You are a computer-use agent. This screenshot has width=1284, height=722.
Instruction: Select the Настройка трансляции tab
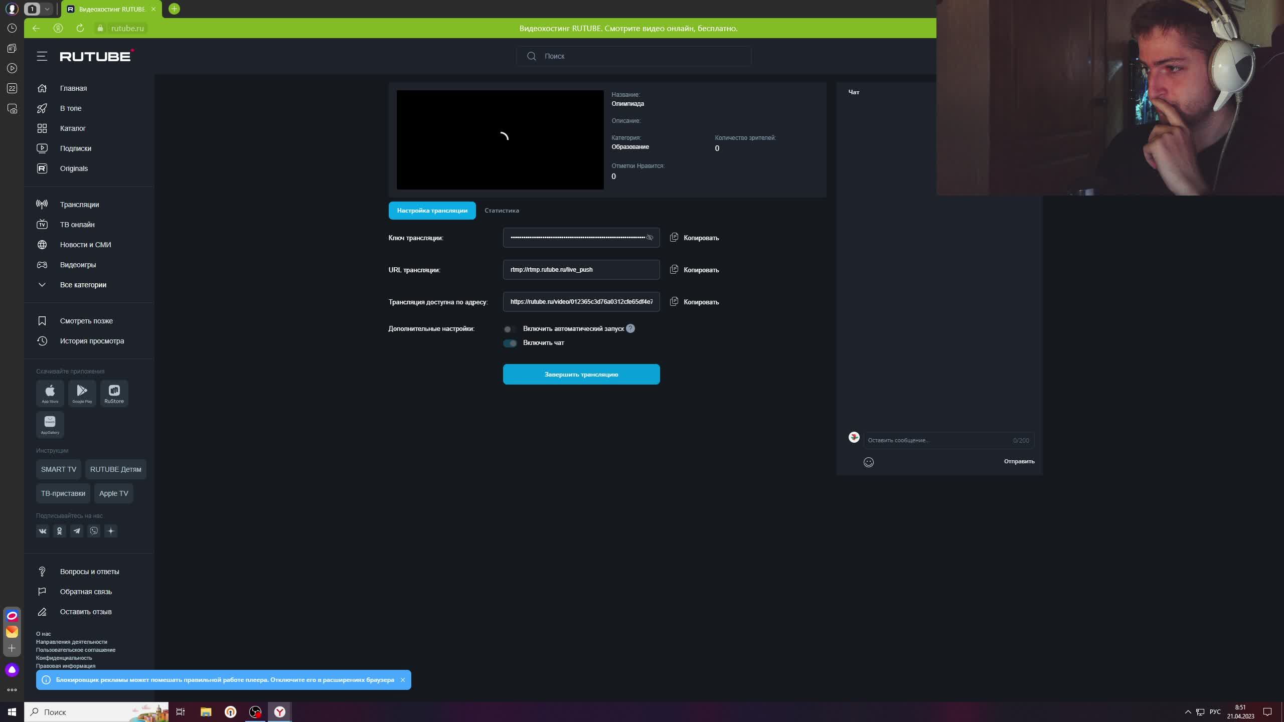pos(432,211)
